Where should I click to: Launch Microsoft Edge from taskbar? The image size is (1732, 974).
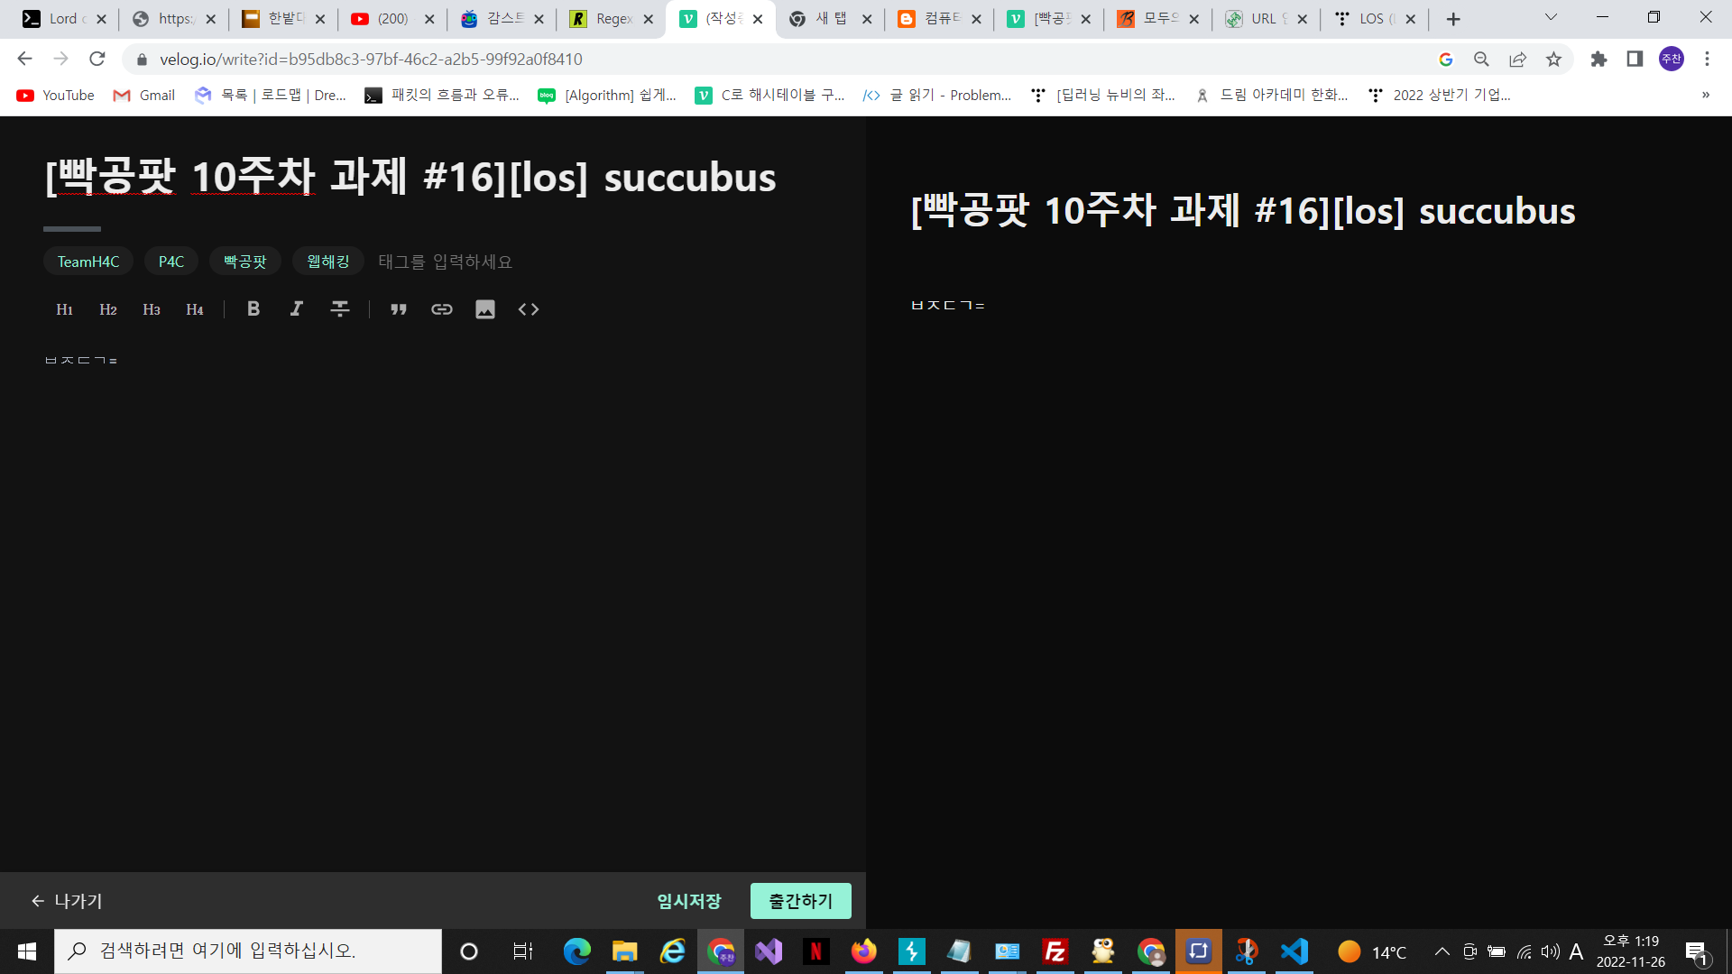[576, 951]
